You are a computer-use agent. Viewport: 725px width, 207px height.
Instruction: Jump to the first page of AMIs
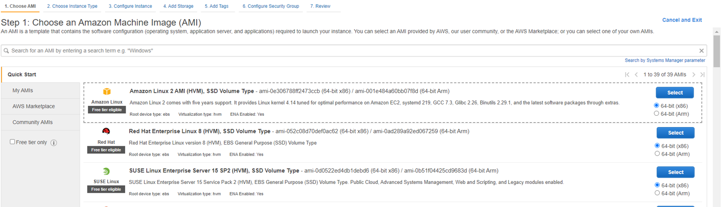click(x=627, y=75)
